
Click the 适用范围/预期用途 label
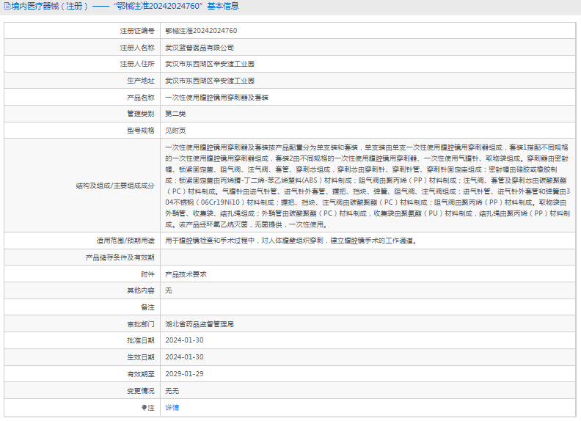coord(125,241)
